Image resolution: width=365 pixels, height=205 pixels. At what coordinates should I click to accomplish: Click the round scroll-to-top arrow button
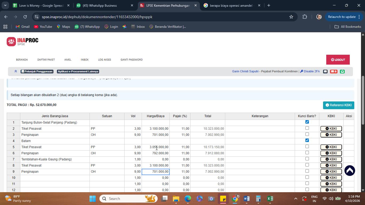click(350, 171)
